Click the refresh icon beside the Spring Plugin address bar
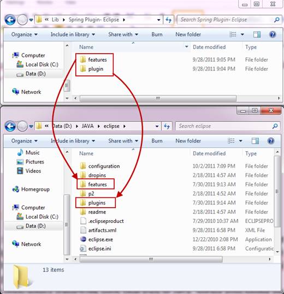The image size is (284, 294). click(168, 20)
